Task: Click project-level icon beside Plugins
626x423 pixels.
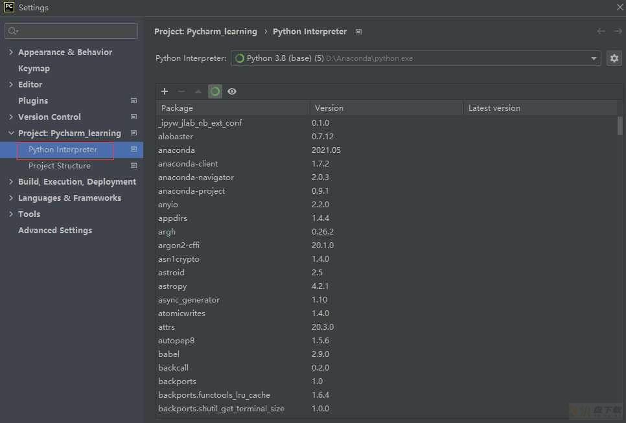Action: [x=133, y=100]
